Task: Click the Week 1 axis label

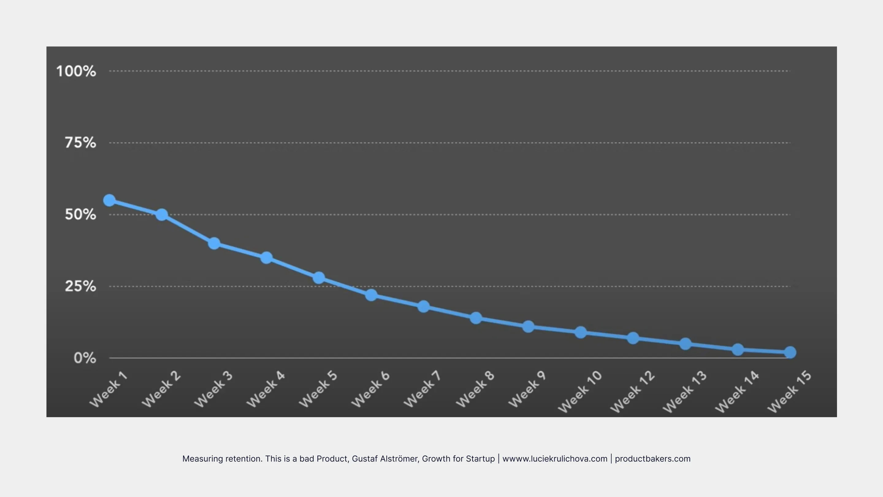Action: pos(108,389)
